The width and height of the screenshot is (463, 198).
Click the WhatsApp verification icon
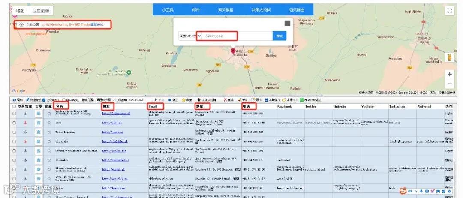[x=302, y=100]
